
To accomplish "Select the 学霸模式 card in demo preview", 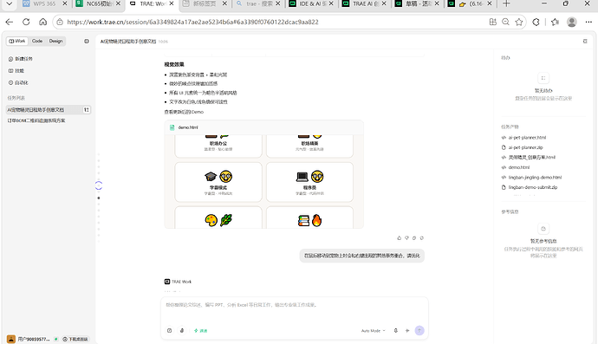I will coord(218,182).
